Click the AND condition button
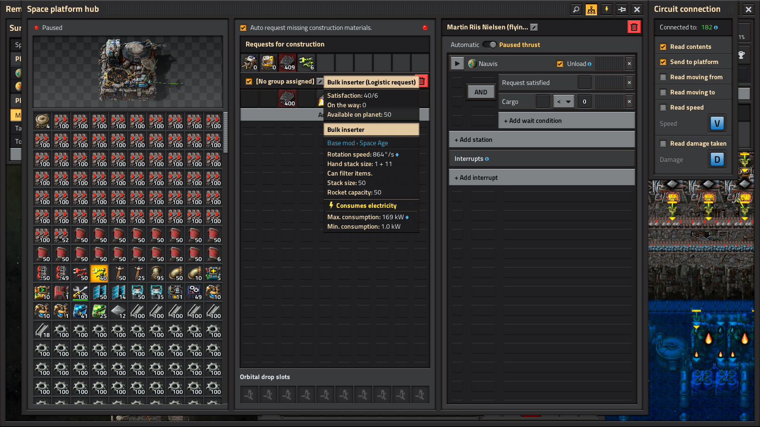The image size is (760, 427). click(x=481, y=92)
